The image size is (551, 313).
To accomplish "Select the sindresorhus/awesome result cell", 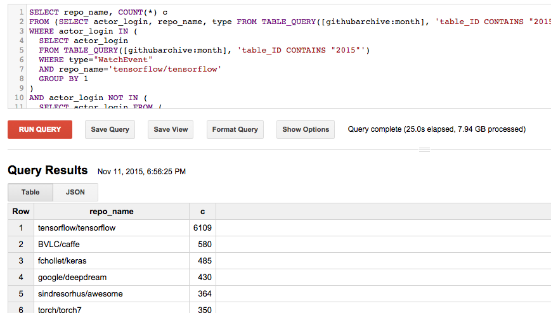I will [x=112, y=294].
